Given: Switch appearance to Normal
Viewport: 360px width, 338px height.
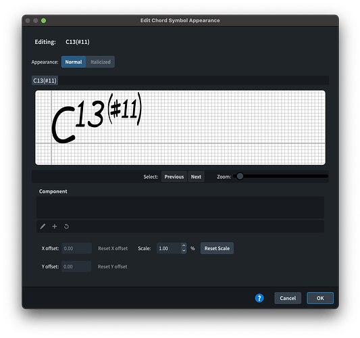Looking at the screenshot, I should 74,62.
